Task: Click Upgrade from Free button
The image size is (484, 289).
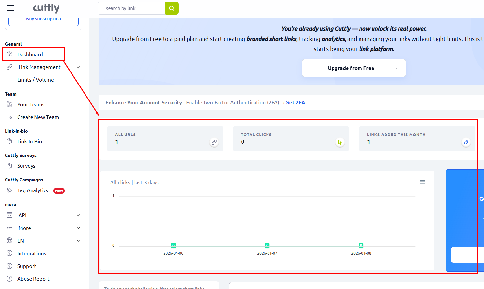Action: [354, 68]
